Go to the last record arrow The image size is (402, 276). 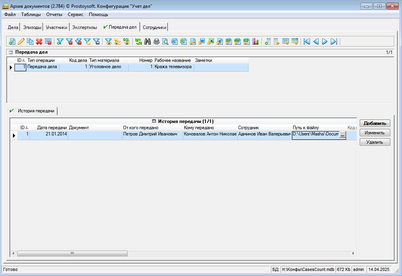(334, 41)
